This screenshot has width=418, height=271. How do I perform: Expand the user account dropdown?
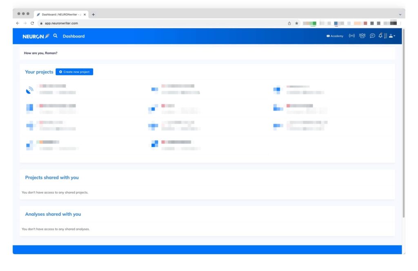(x=392, y=36)
